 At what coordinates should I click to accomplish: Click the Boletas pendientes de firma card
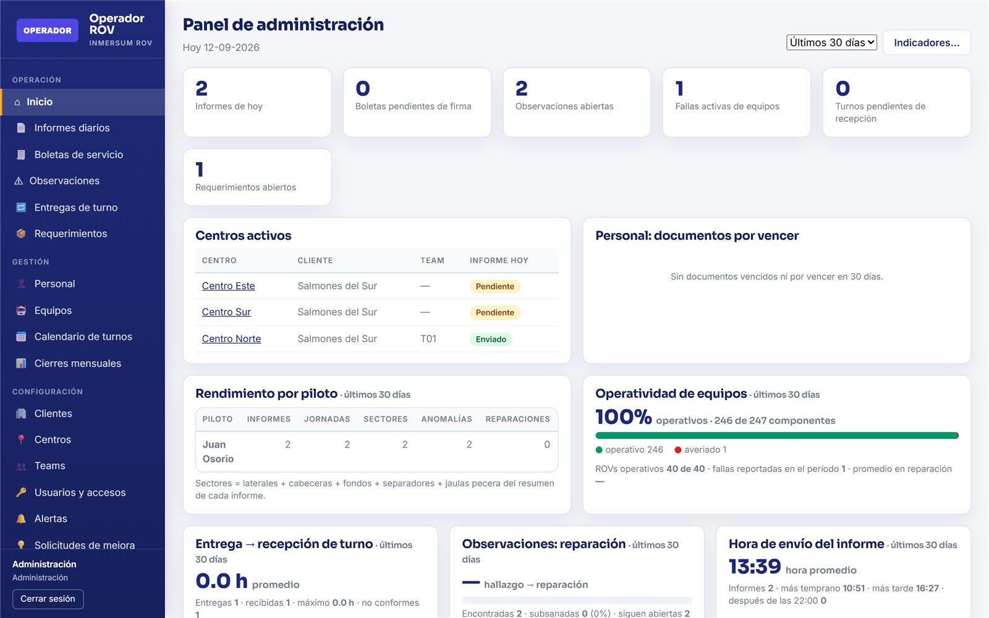tap(417, 103)
